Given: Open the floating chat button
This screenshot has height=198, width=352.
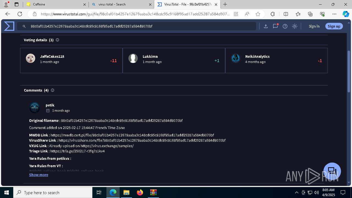Looking at the screenshot, I should [x=332, y=171].
